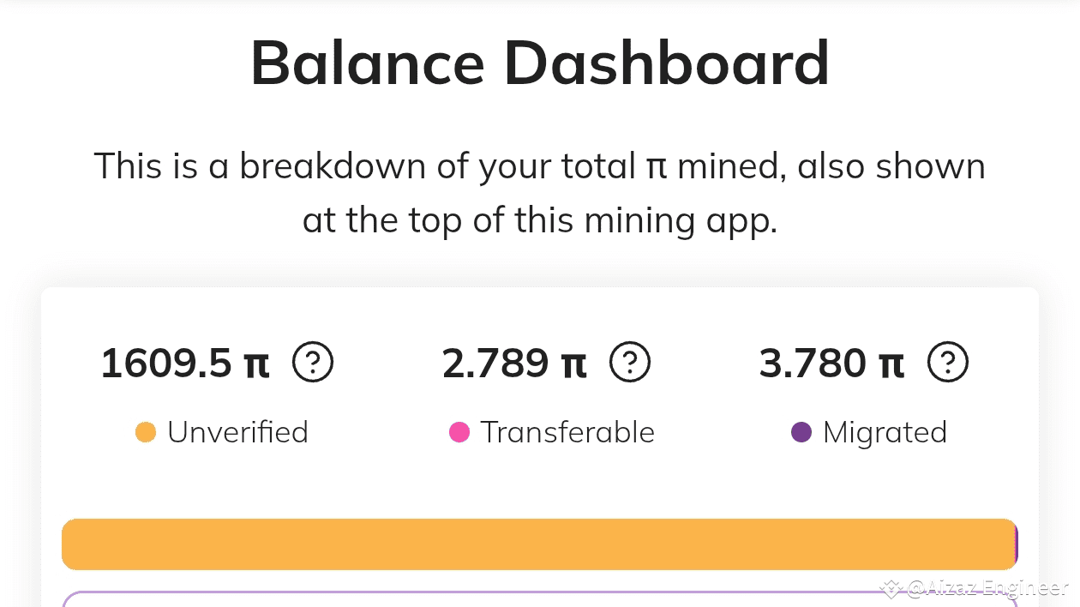This screenshot has height=607, width=1080.
Task: Click the purple sliver at the bar's end
Action: pos(1016,544)
